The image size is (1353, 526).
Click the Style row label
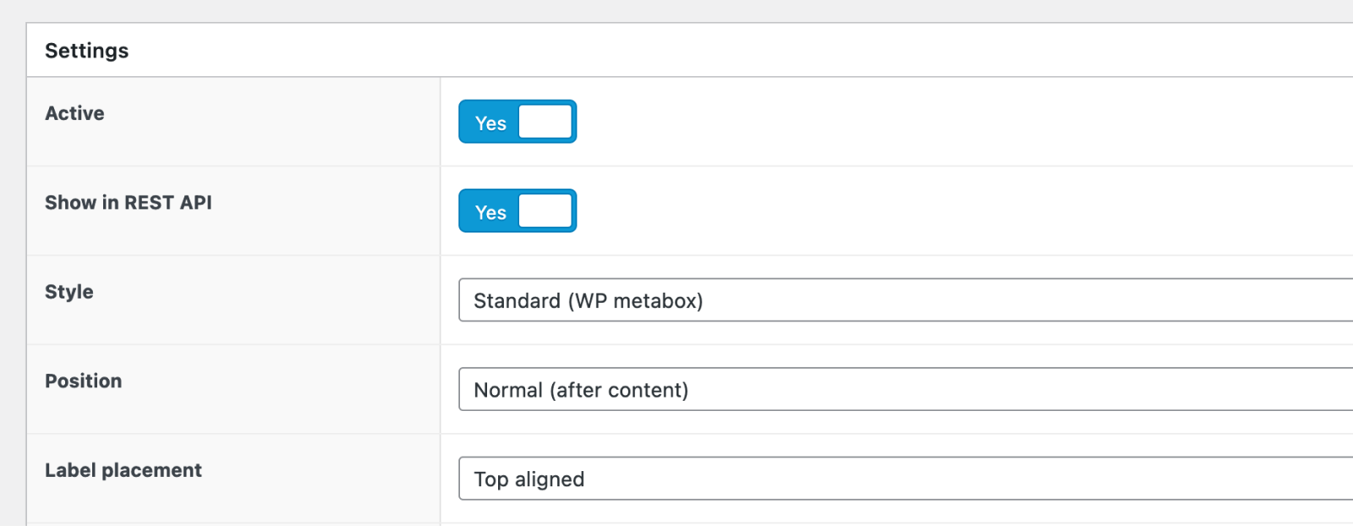click(68, 291)
